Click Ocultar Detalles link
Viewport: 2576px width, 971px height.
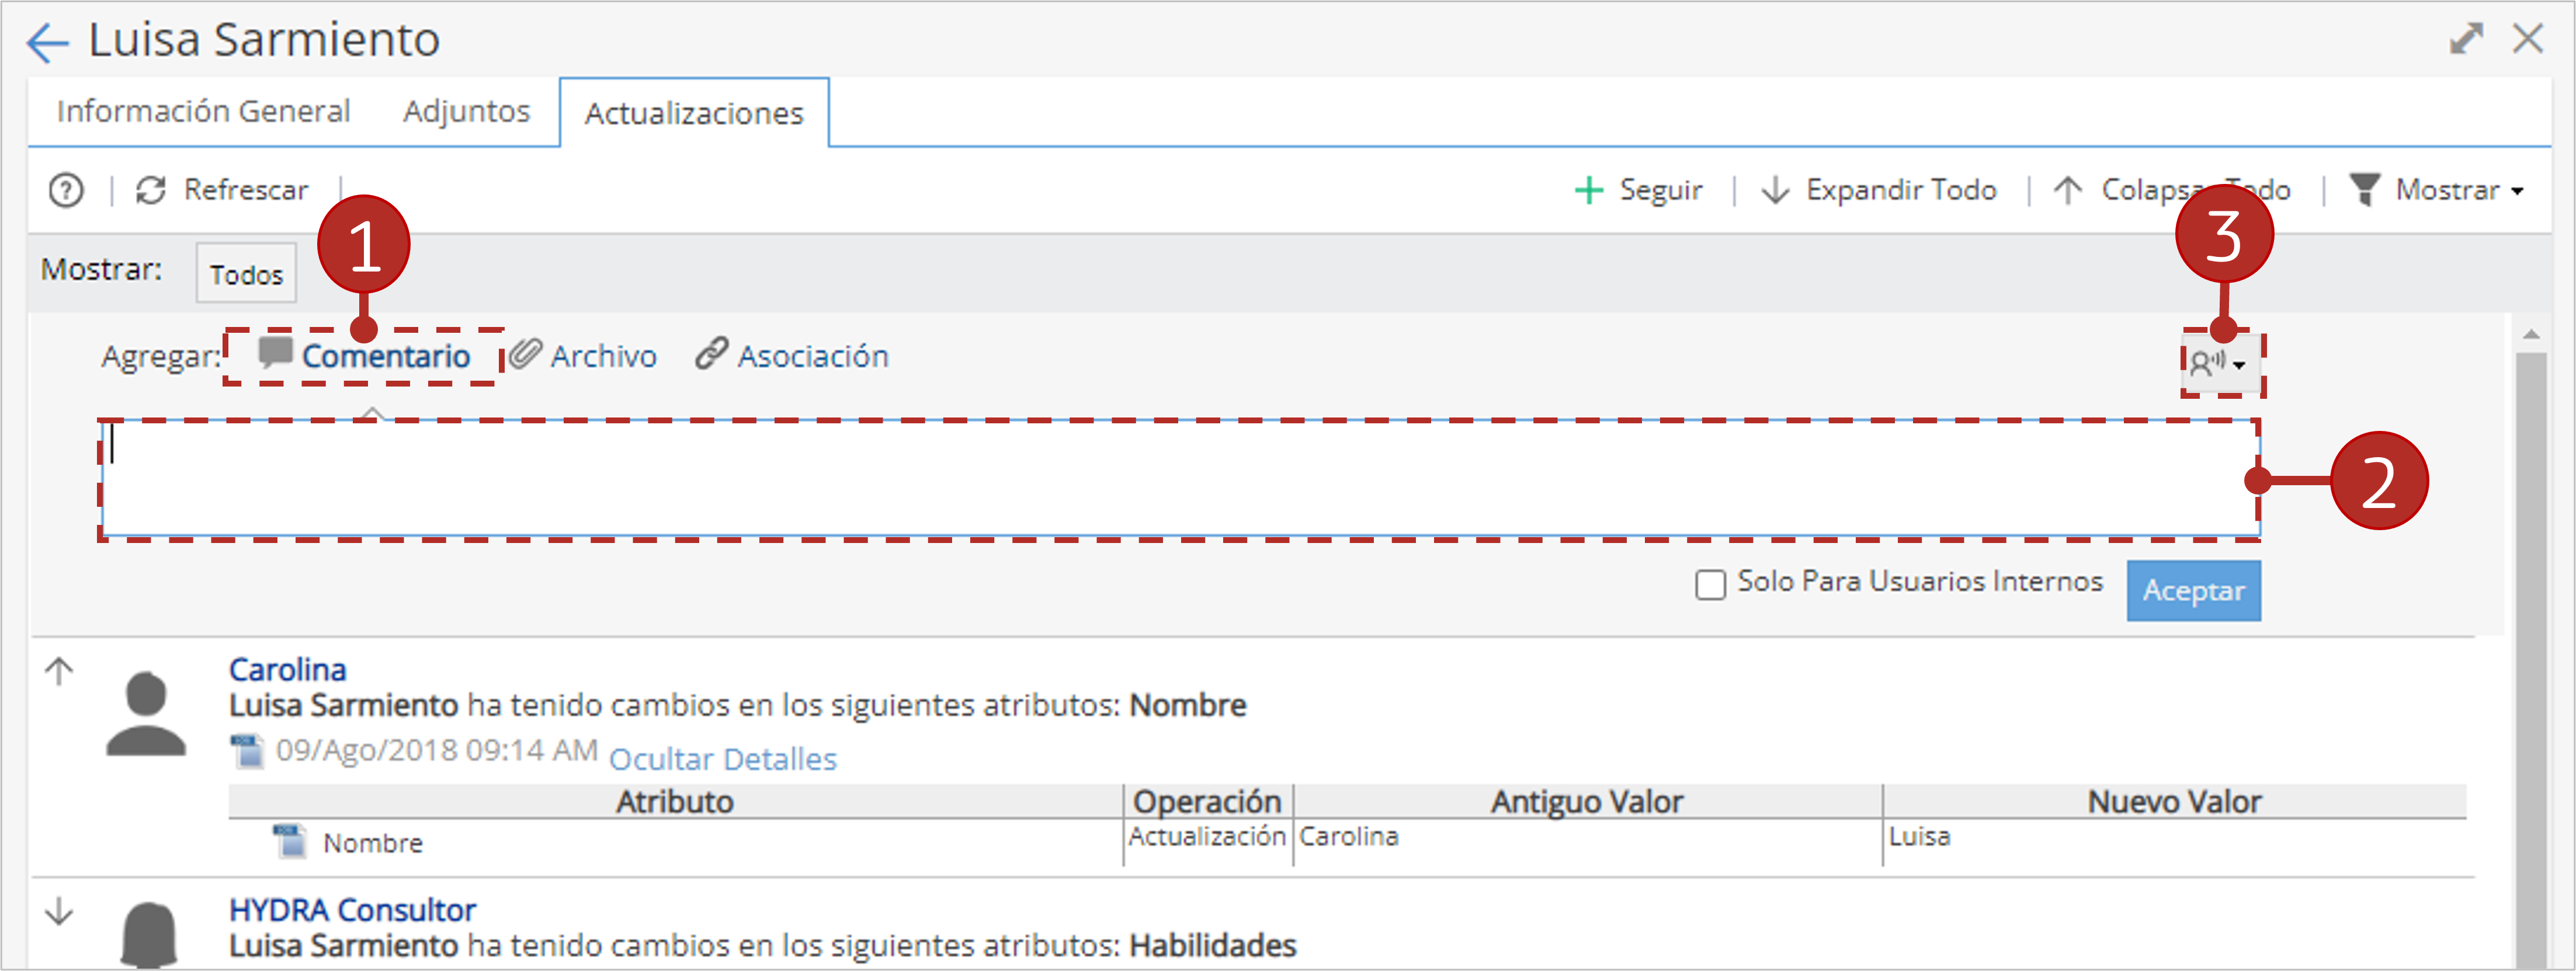pyautogui.click(x=723, y=759)
